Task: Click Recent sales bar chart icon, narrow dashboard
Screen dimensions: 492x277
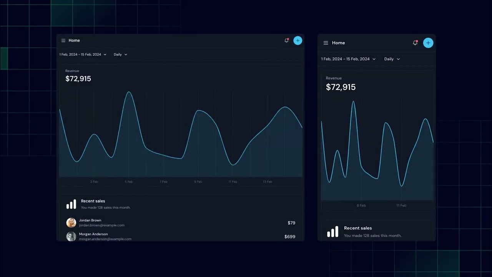Action: pyautogui.click(x=332, y=232)
